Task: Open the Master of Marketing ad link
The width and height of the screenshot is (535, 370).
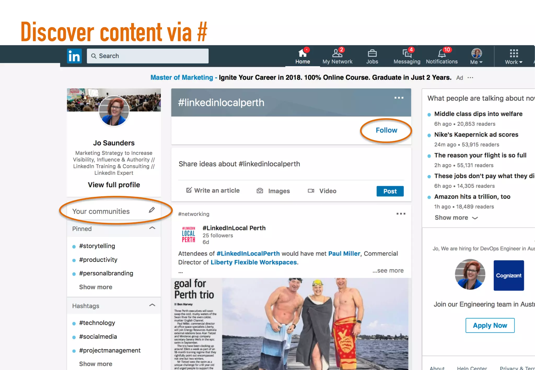Action: [x=182, y=77]
